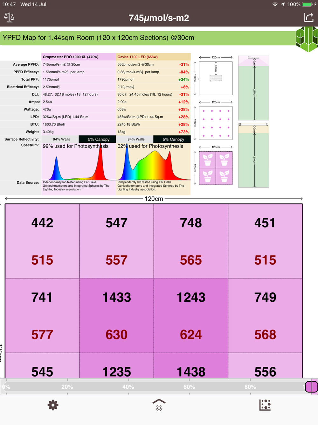
Task: Select the grid cell showing 1243
Action: point(191,315)
